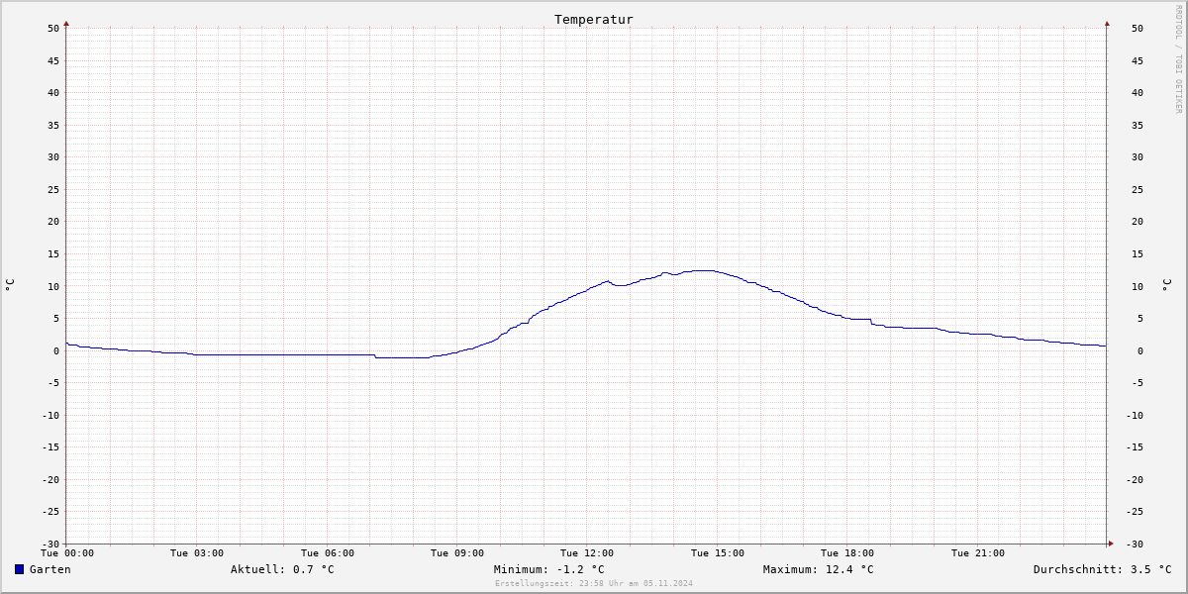Click the 50 label on left axis
Image resolution: width=1188 pixels, height=594 pixels.
[x=53, y=28]
